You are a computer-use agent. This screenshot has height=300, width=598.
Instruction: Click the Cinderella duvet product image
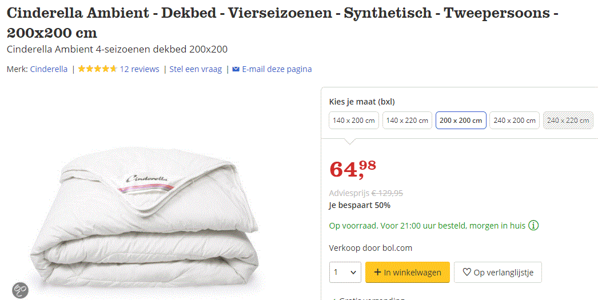[146, 223]
